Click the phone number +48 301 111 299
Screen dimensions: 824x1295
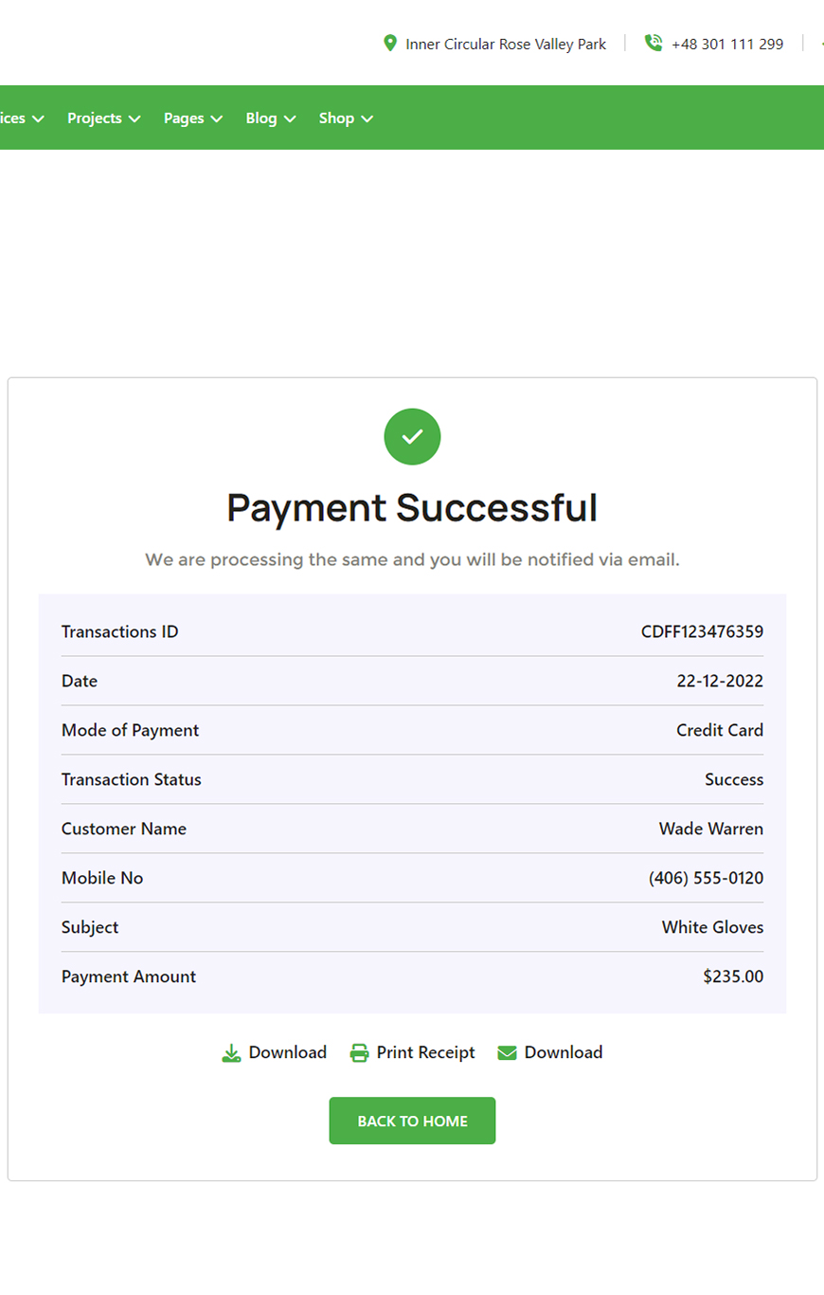click(x=726, y=44)
